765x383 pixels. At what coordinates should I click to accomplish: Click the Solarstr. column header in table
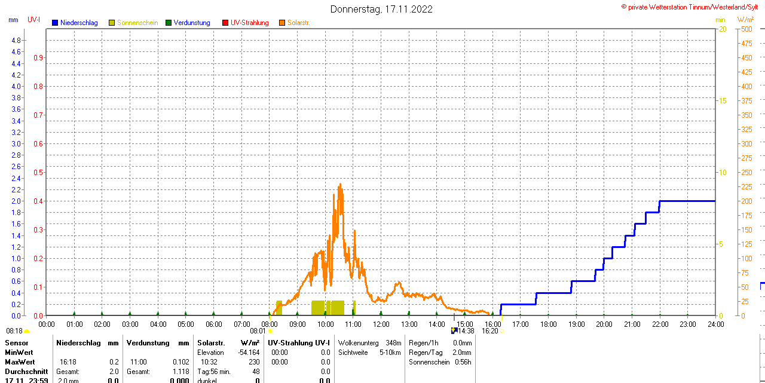click(x=210, y=343)
